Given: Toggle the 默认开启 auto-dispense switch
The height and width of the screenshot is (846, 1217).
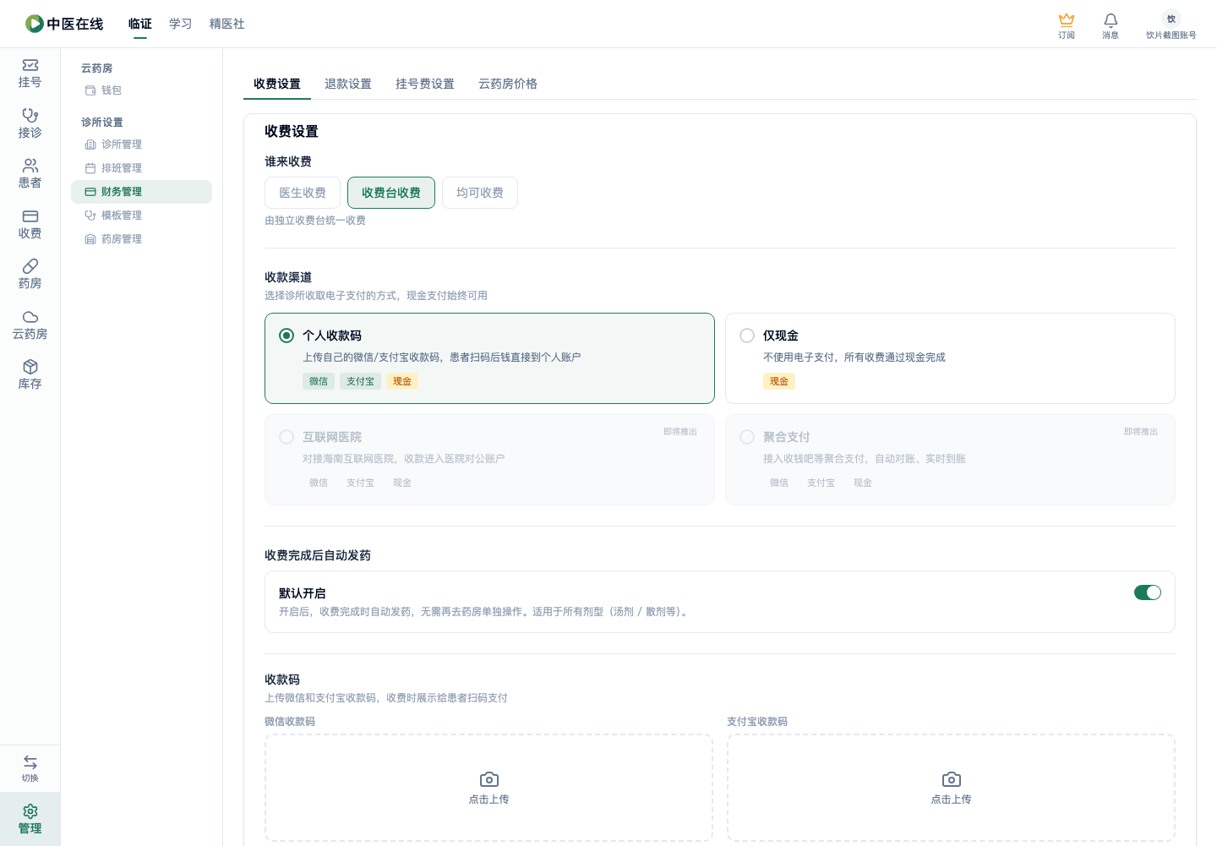Looking at the screenshot, I should (x=1148, y=592).
